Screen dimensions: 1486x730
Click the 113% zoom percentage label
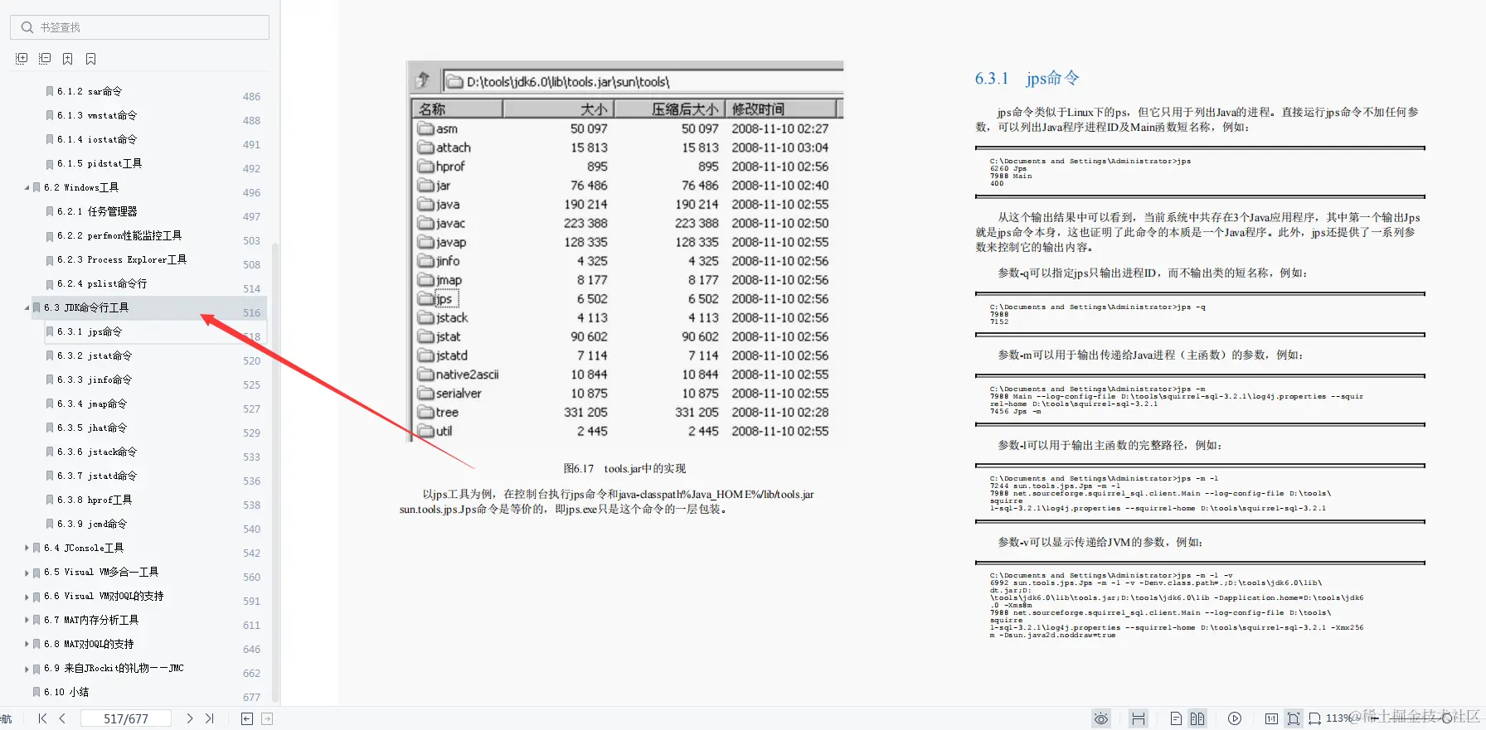(1338, 718)
